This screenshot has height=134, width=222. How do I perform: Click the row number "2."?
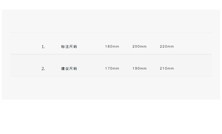point(43,69)
